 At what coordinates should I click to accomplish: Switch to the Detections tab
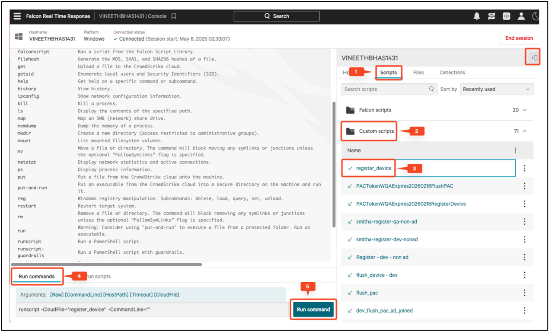click(452, 73)
